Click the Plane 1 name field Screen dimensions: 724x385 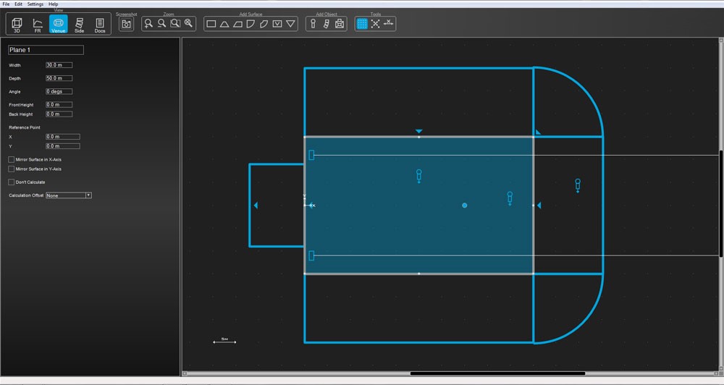pos(46,51)
